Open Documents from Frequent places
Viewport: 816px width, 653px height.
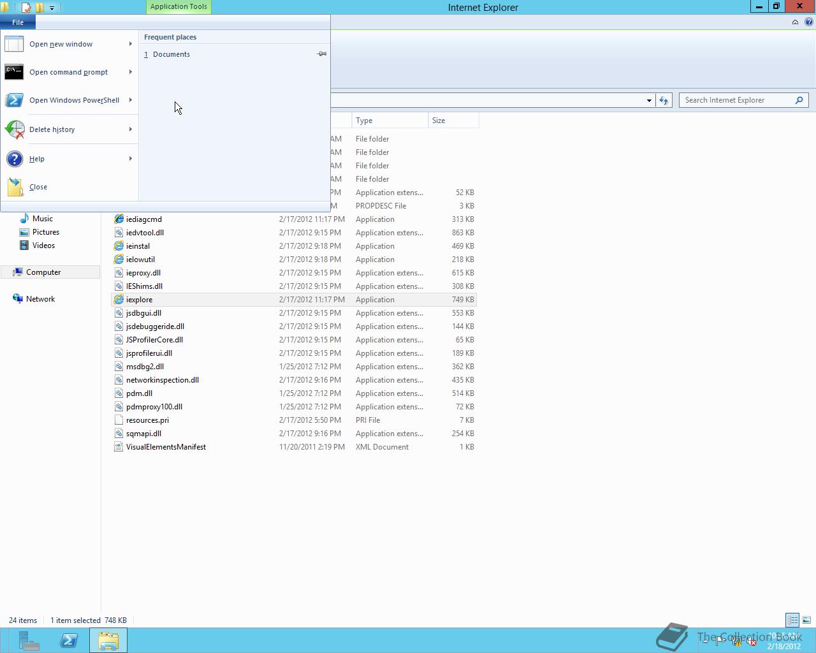[234, 54]
